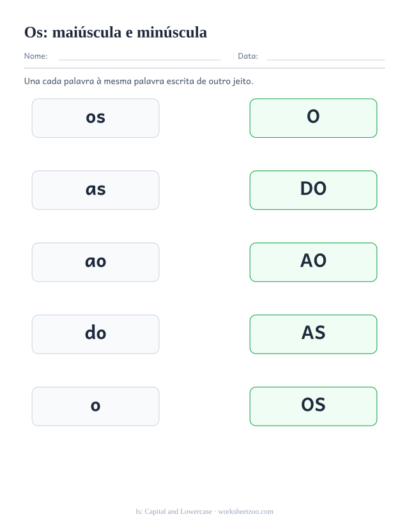The image size is (409, 529).
Task: Tap the green uppercase 'OS' card
Action: [313, 406]
